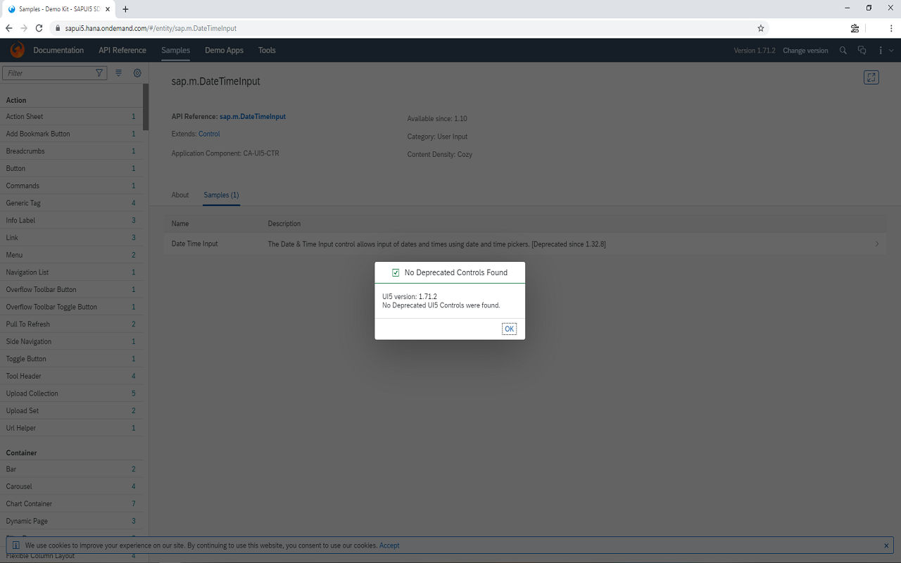The height and width of the screenshot is (563, 901).
Task: Open the sidebar grouping options icon
Action: tap(118, 72)
